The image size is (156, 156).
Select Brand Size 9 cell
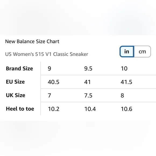point(49,69)
